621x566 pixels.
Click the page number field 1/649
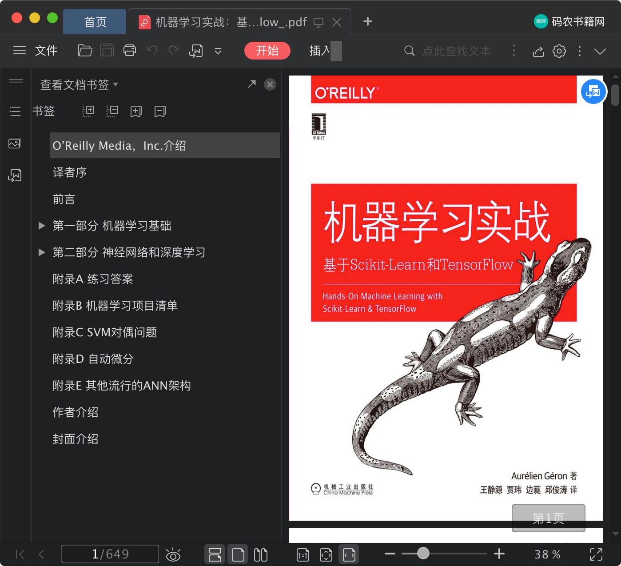pos(110,554)
